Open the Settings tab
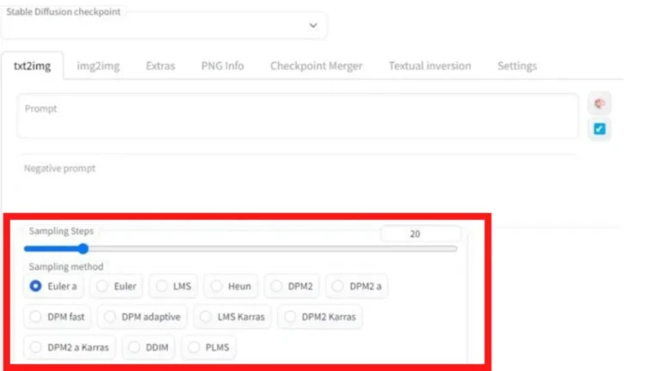The image size is (661, 371). point(516,66)
